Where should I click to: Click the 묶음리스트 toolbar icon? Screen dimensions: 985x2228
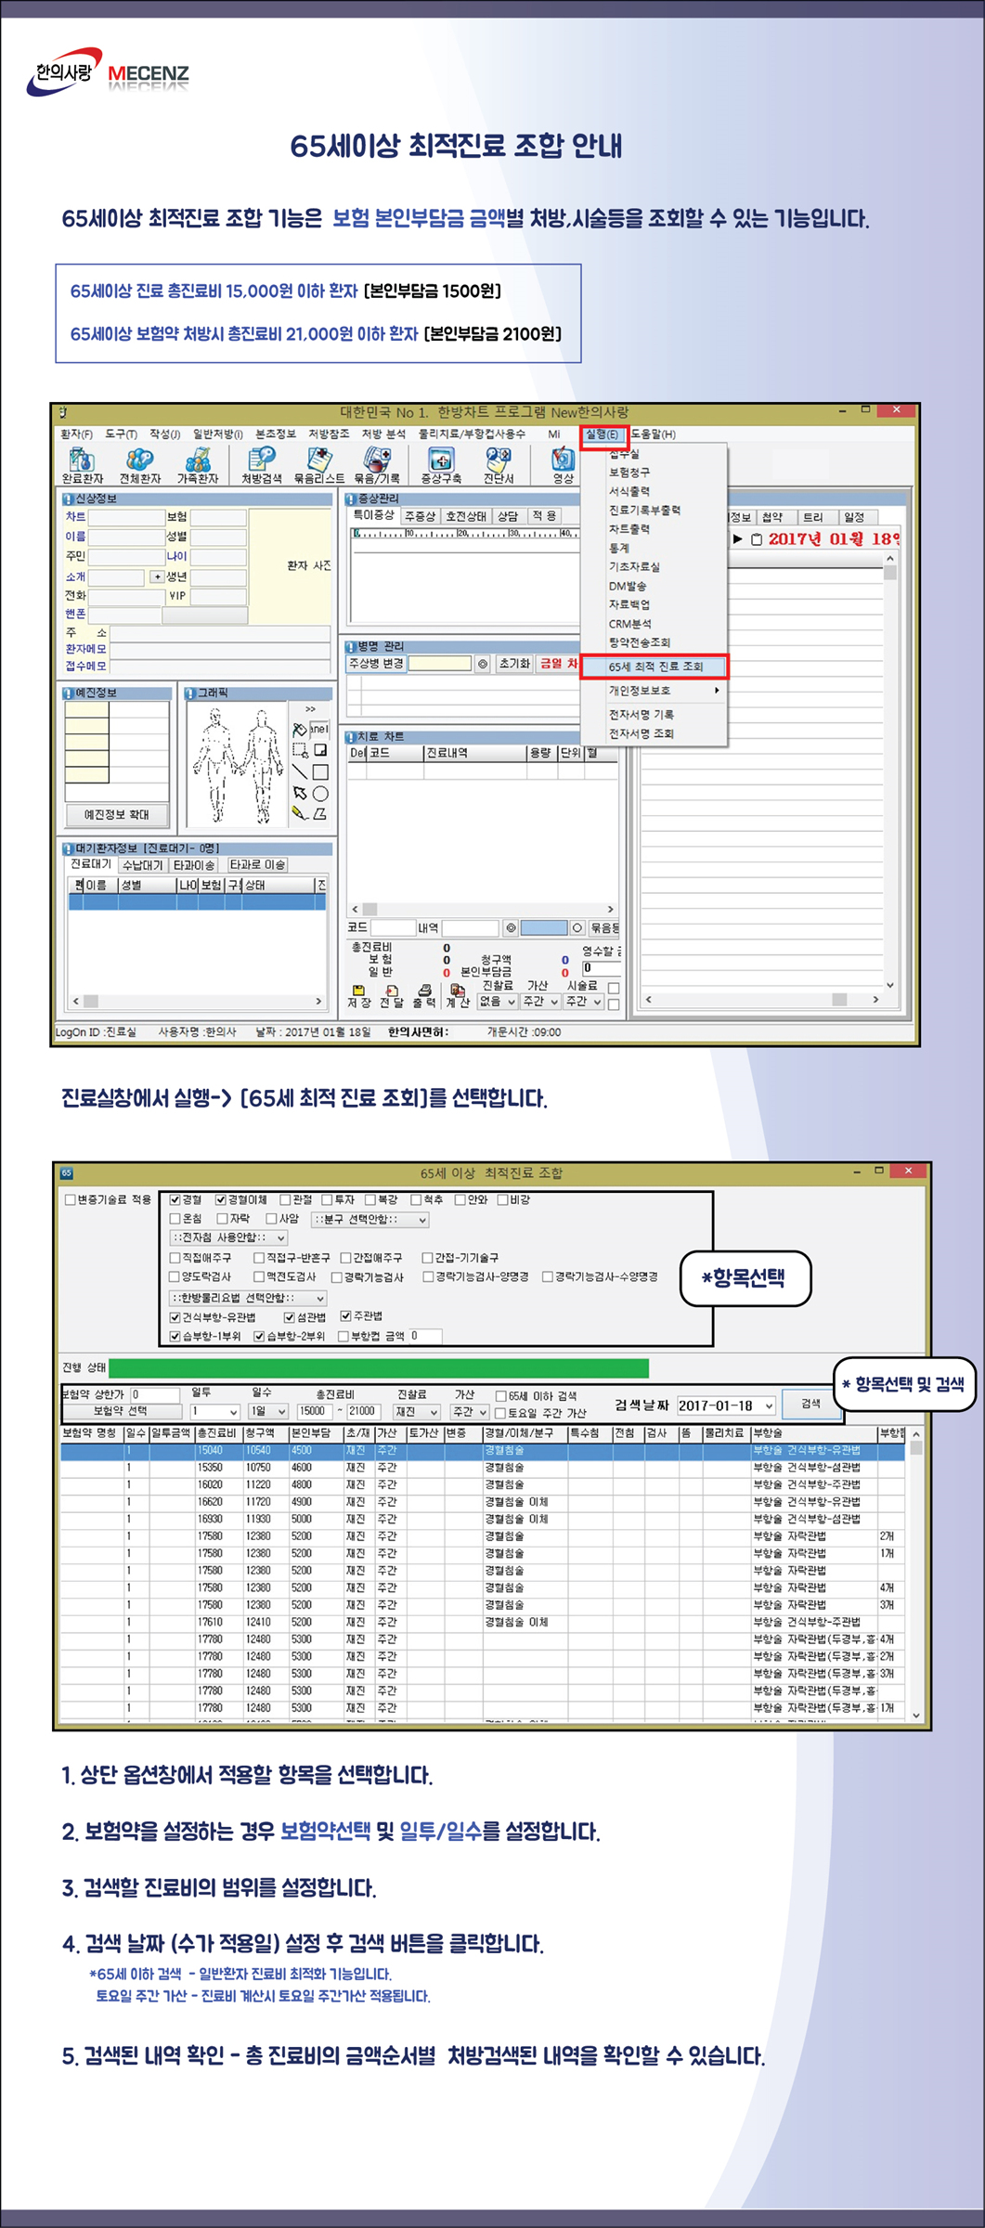[318, 460]
